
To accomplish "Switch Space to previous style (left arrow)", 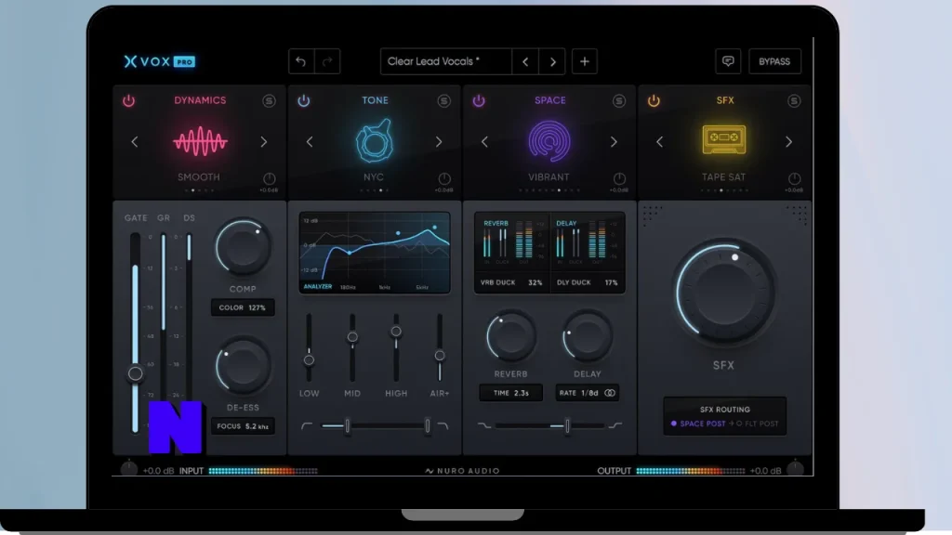I will click(484, 142).
